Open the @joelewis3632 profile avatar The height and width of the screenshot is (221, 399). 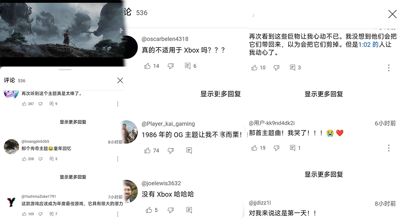click(x=130, y=191)
